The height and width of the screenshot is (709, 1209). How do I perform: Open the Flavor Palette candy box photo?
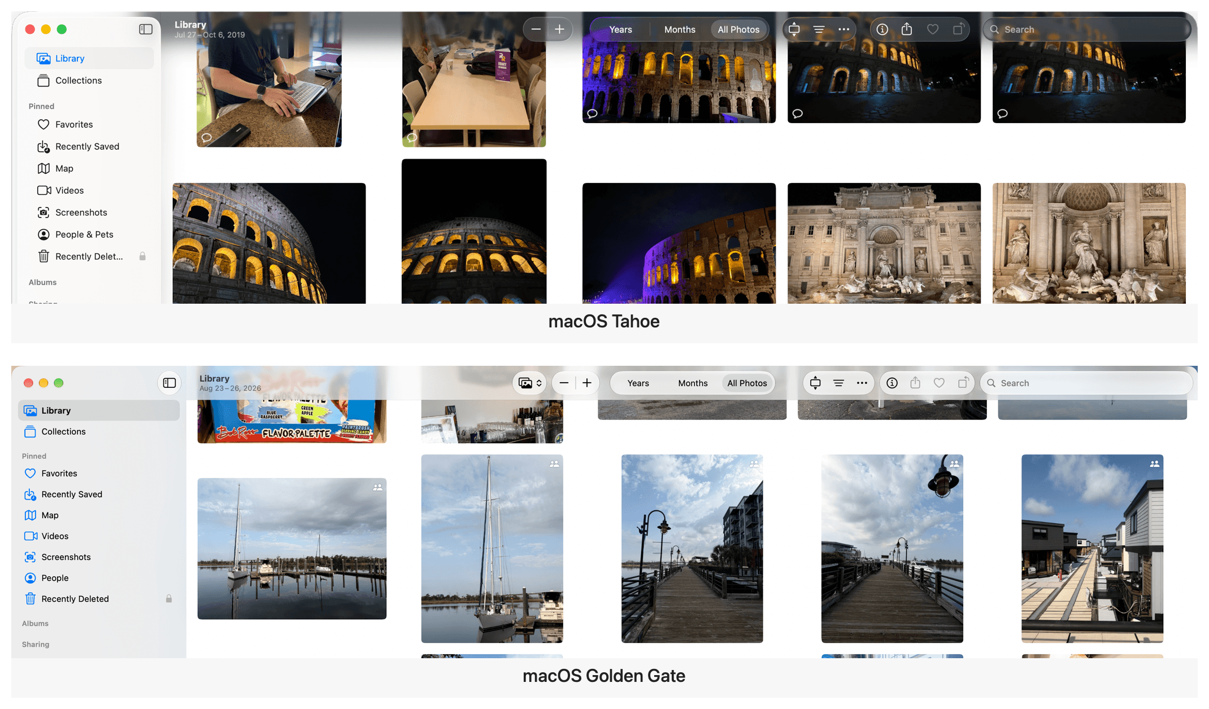click(292, 421)
